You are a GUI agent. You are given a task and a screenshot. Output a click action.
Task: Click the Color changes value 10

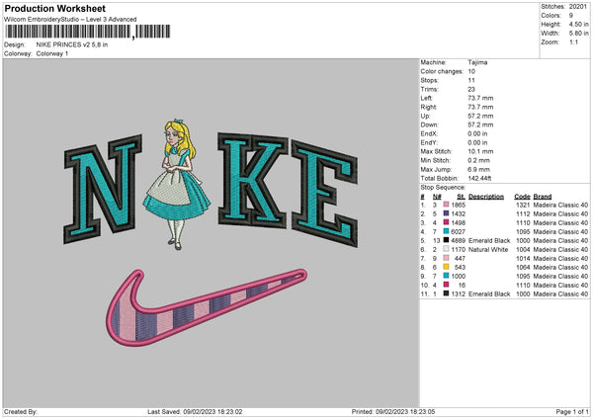tap(471, 71)
